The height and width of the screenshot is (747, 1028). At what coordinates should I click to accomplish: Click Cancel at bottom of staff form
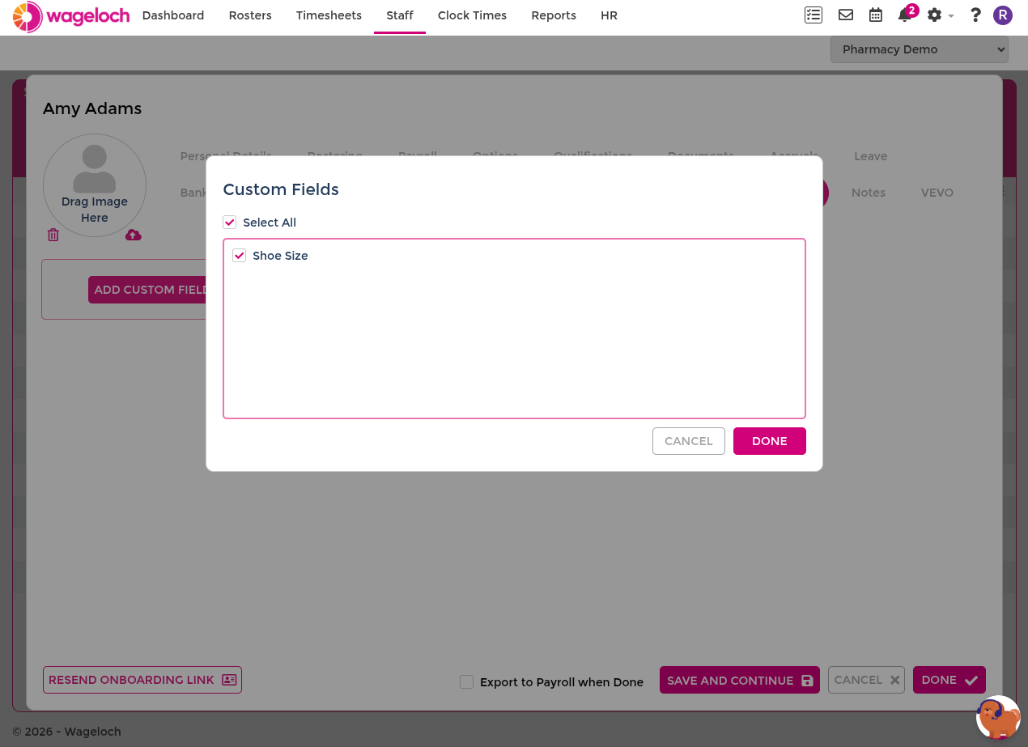click(x=866, y=680)
